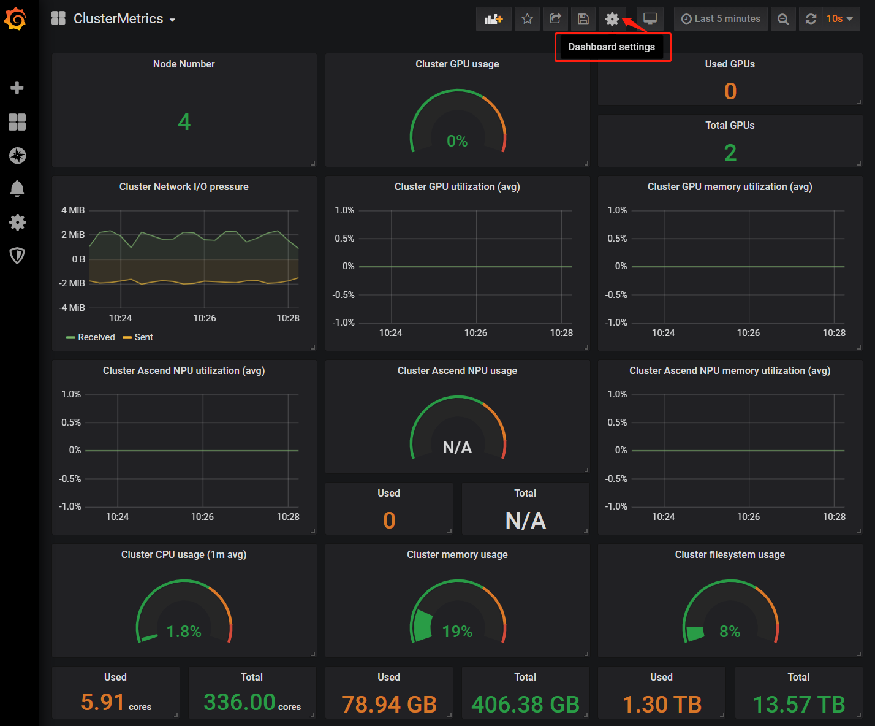Click the Cluster CPU usage 1.8% gauge
This screenshot has height=726, width=875.
tap(184, 612)
